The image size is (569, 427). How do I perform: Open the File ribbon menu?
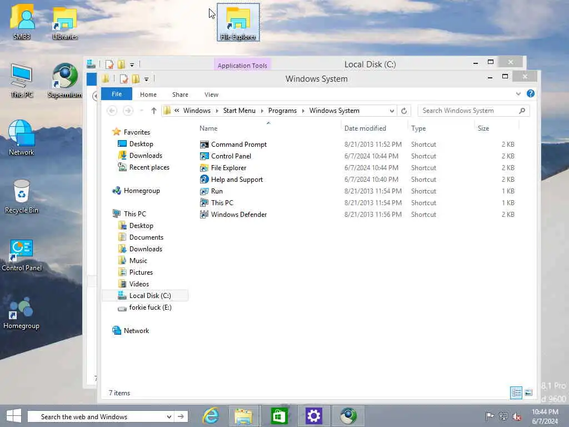(117, 94)
